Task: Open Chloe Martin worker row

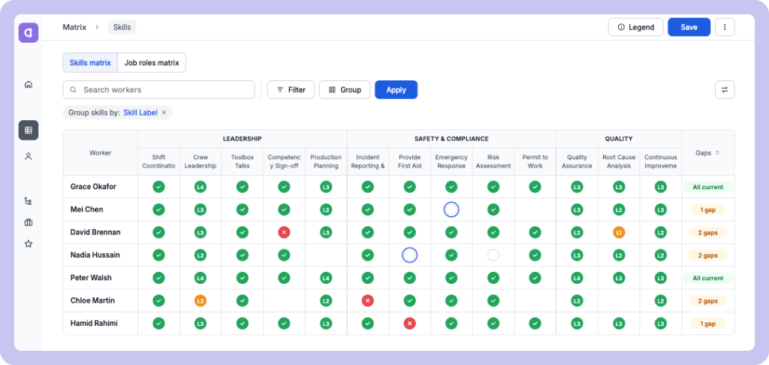Action: [92, 300]
